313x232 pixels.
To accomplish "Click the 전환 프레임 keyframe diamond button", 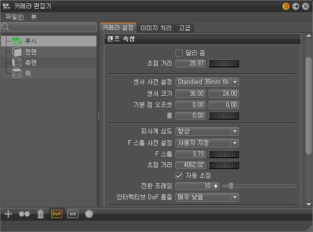I will (216, 186).
